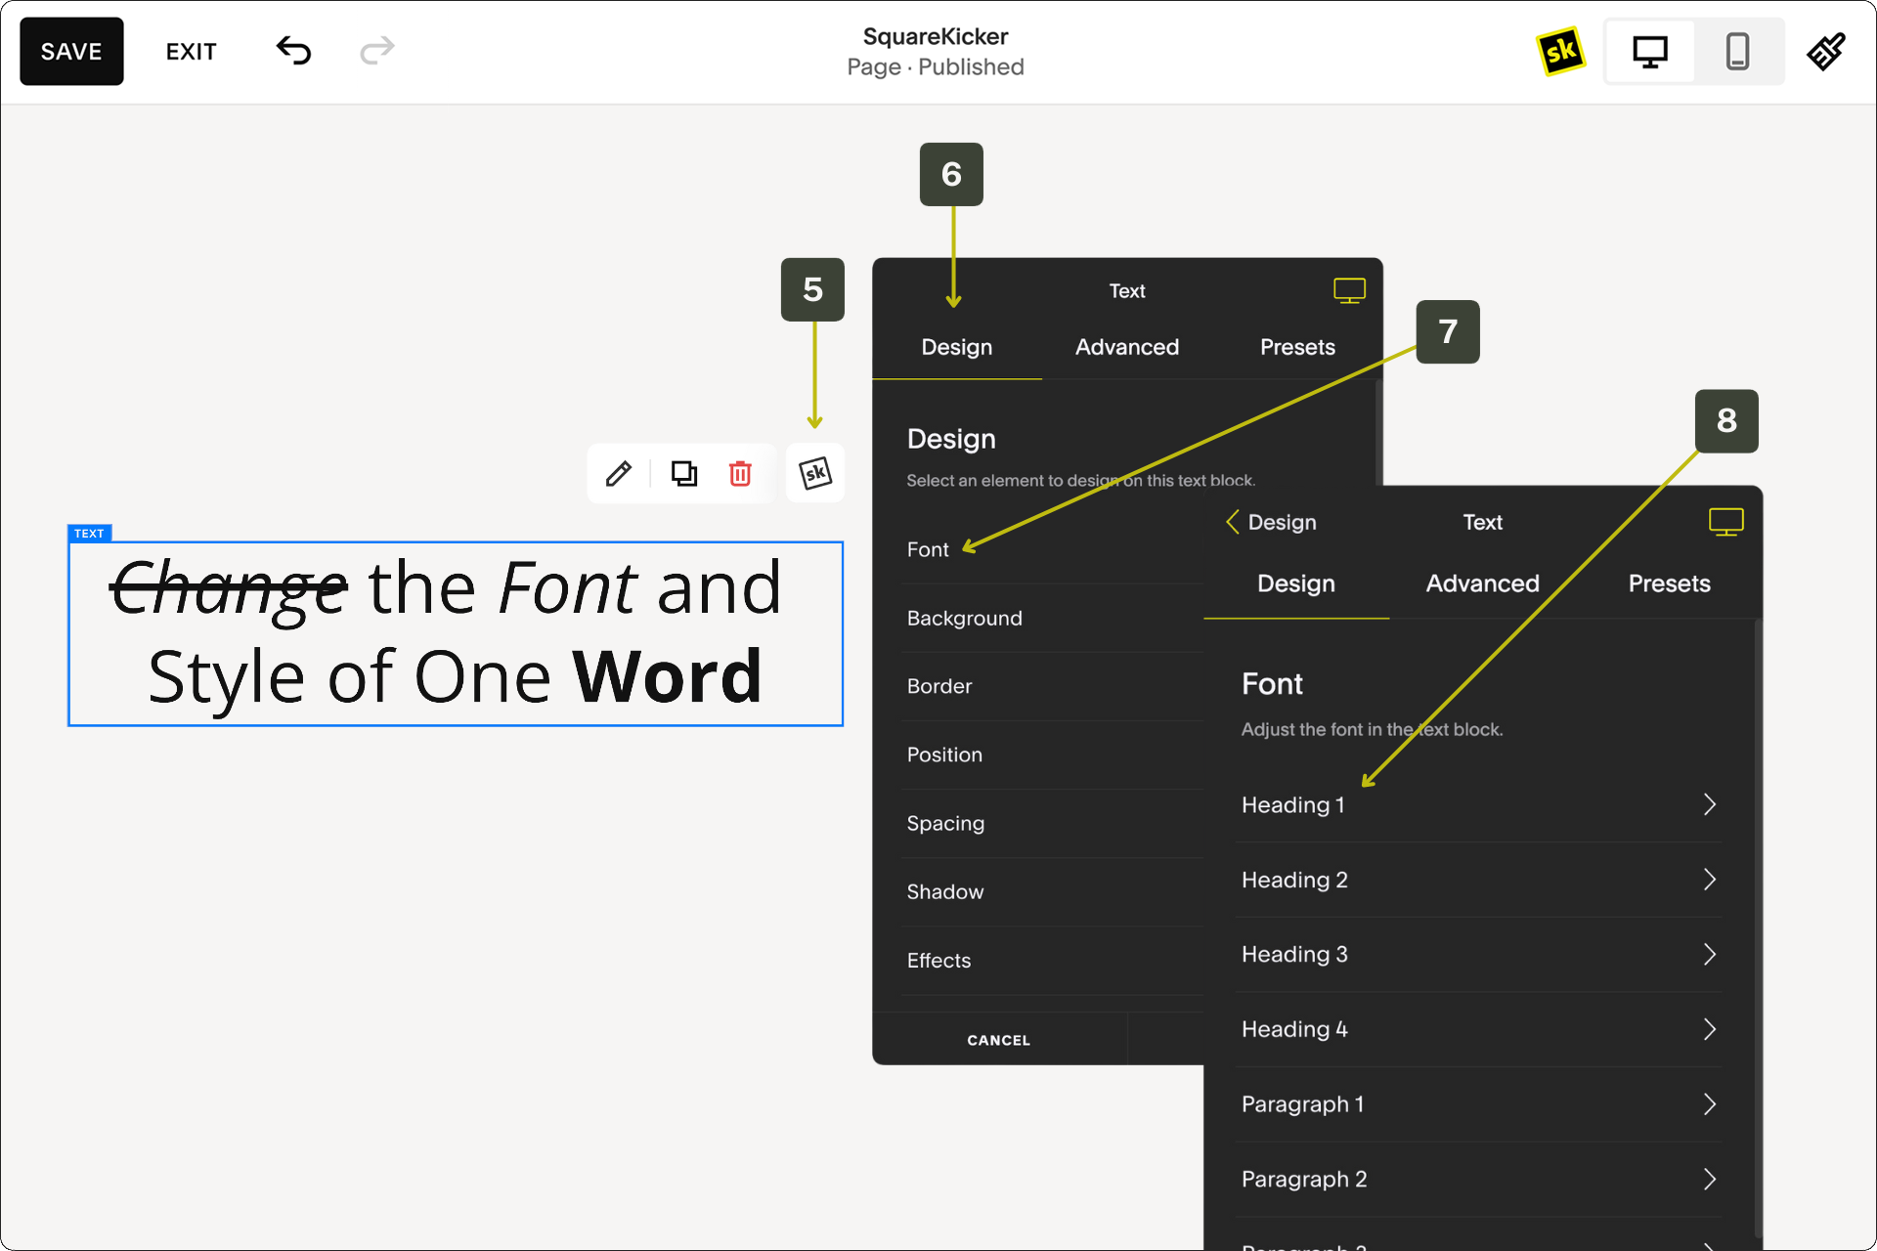Click the undo arrow icon
This screenshot has height=1251, width=1877.
click(x=293, y=52)
